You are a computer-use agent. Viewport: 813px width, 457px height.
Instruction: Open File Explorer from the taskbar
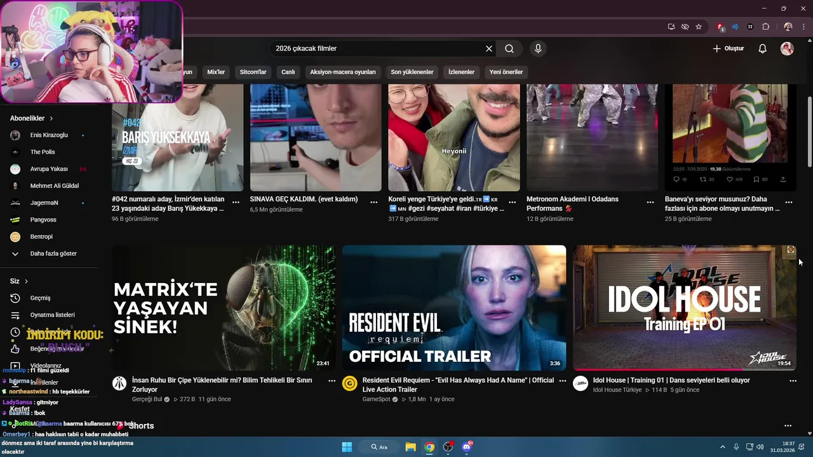pos(410,447)
